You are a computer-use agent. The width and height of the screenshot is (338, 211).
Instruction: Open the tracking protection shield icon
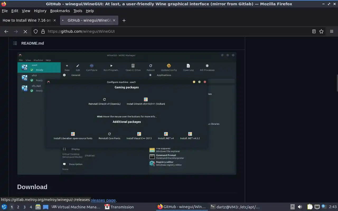pos(36,31)
